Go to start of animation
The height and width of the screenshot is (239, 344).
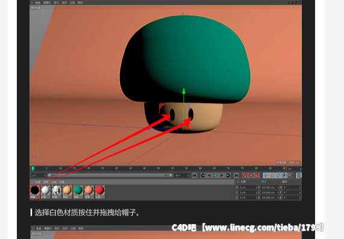tap(195, 175)
